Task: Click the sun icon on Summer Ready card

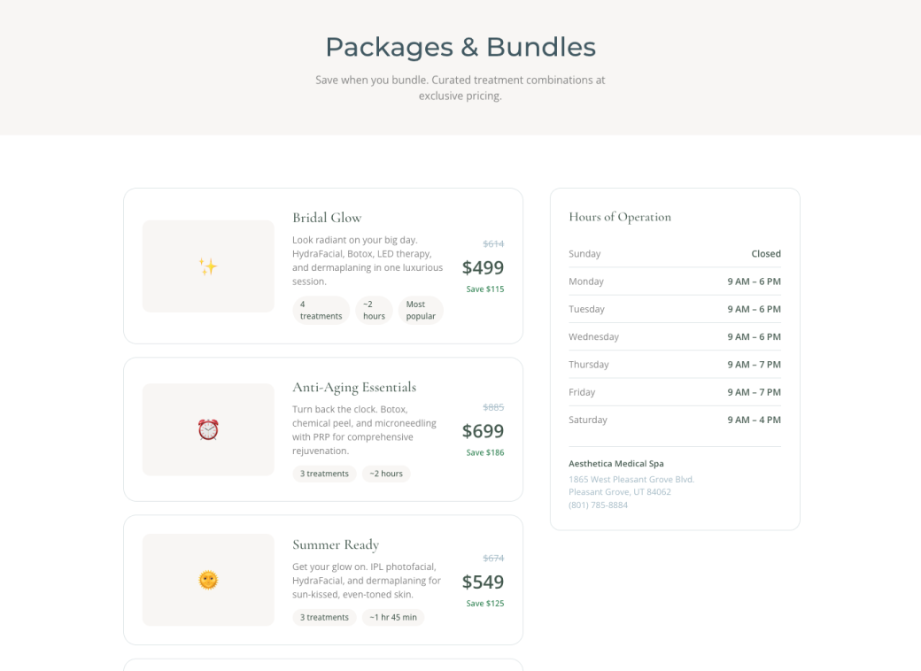Action: 208,580
